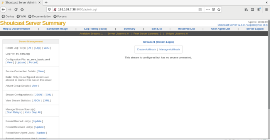Go back with the browser back arrow

click(x=3, y=10)
